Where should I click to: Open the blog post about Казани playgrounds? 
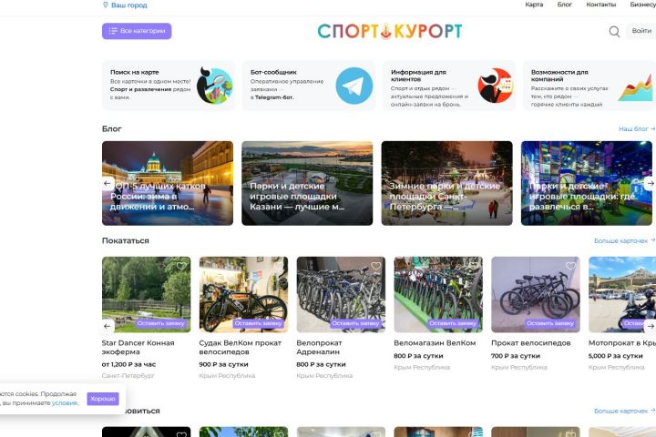[x=307, y=183]
